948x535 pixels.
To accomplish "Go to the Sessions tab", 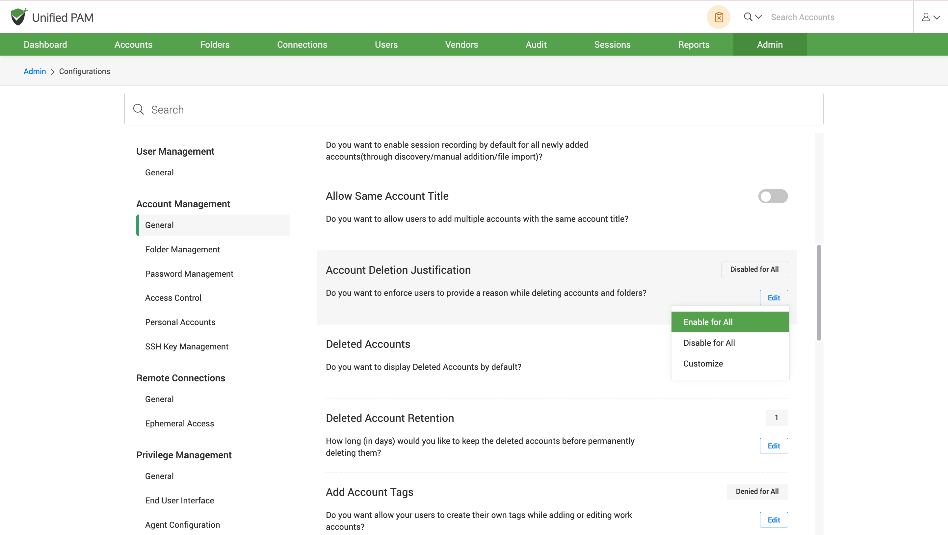I will tap(612, 44).
